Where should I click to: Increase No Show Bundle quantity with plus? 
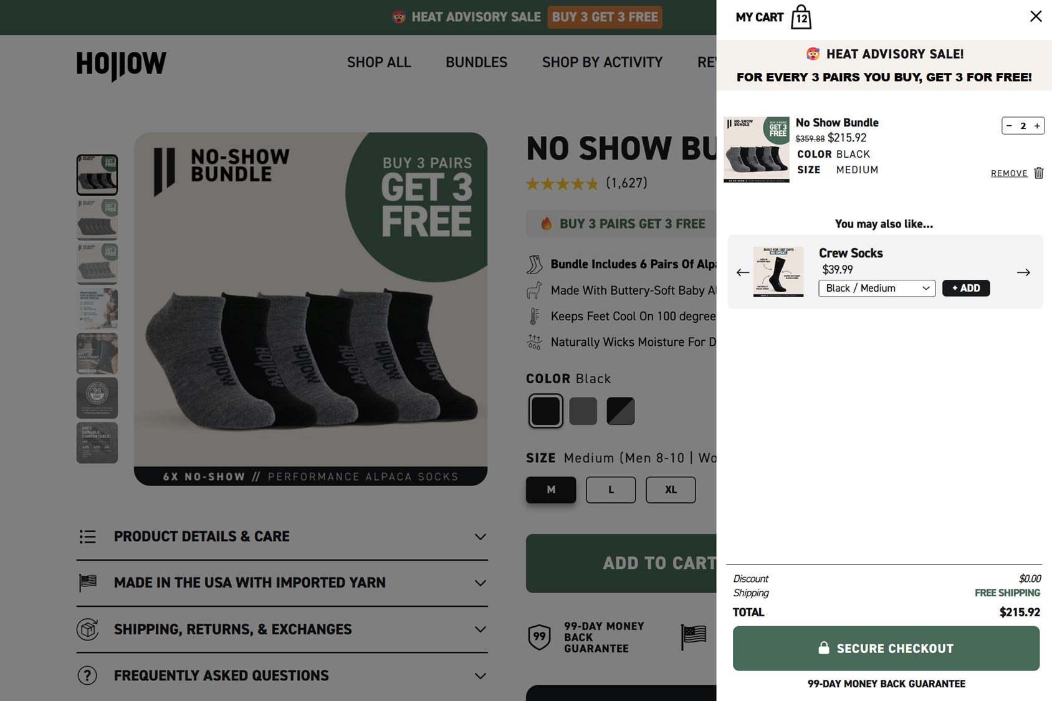1037,126
